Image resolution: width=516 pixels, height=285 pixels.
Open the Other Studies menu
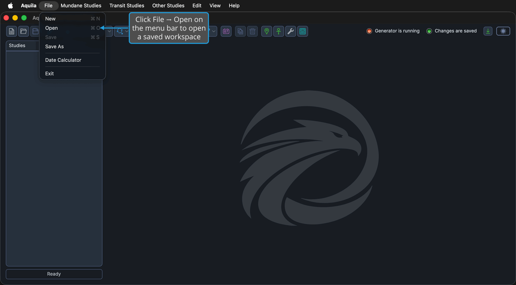point(168,5)
